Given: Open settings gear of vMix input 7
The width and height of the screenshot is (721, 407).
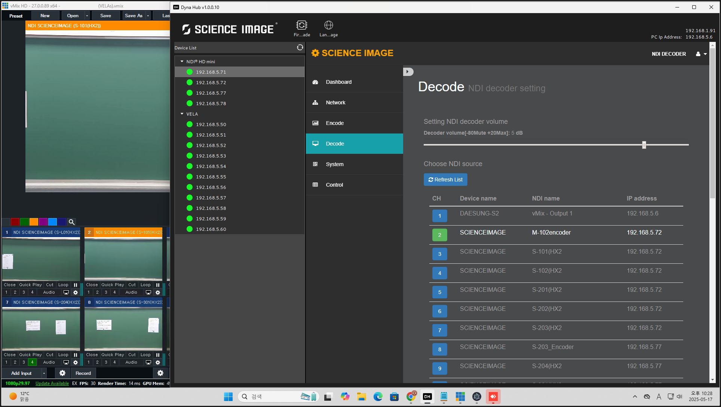Looking at the screenshot, I should click(75, 362).
